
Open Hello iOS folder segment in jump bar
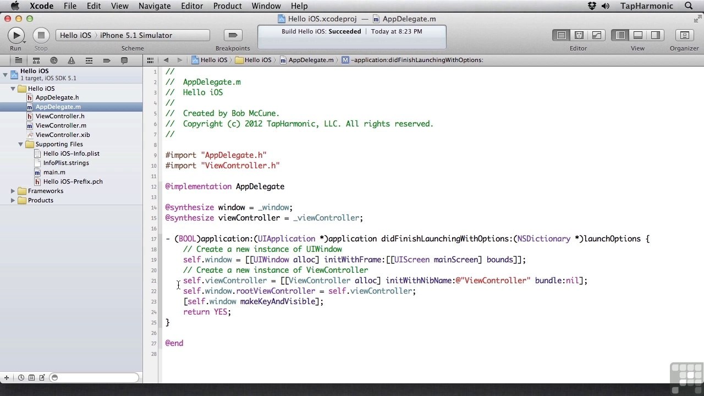(x=254, y=60)
